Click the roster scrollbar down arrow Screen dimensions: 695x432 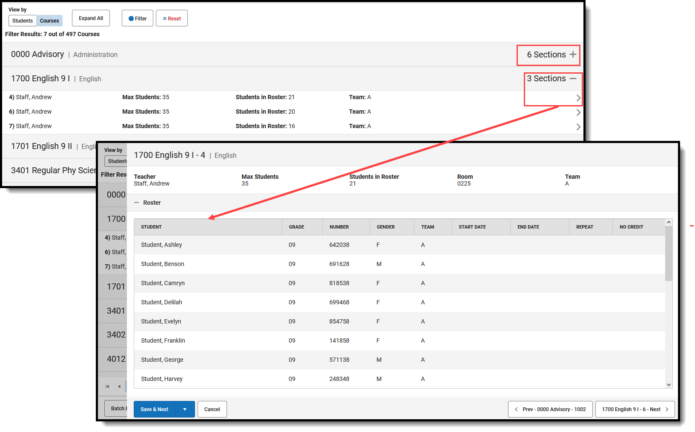[669, 385]
